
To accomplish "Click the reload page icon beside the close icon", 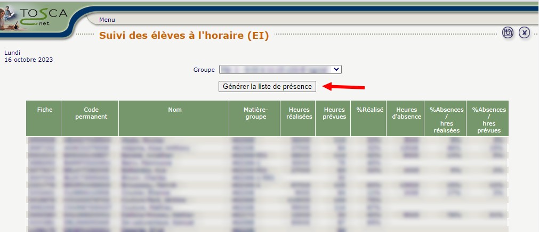I will (x=508, y=33).
